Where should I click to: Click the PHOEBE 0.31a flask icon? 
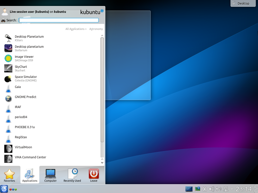click(x=8, y=129)
